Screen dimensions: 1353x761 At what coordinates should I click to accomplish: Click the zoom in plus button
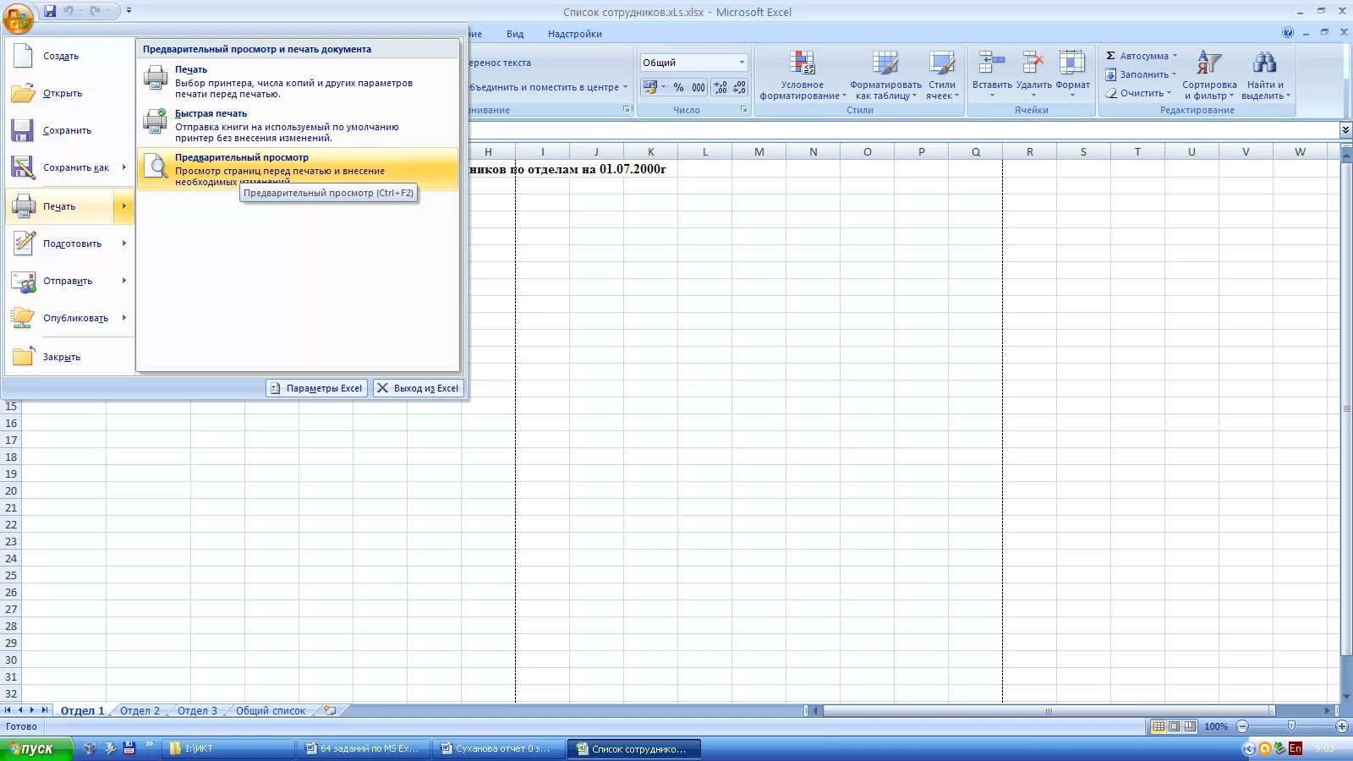coord(1342,726)
